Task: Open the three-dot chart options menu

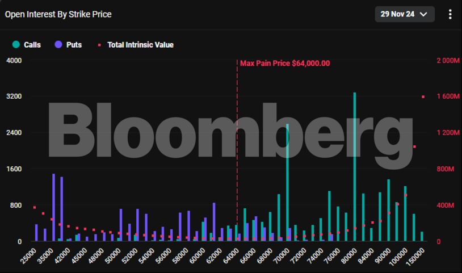Action: pyautogui.click(x=450, y=15)
